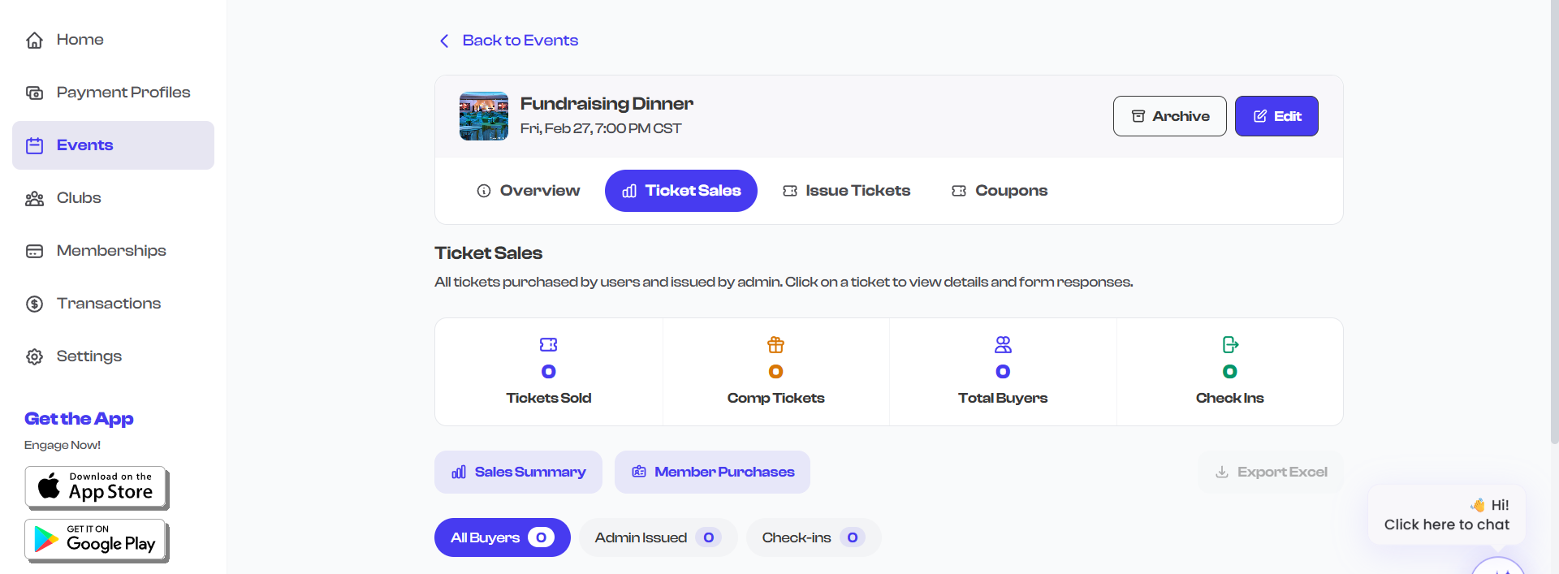This screenshot has height=574, width=1559.
Task: Click the Home house icon in sidebar
Action: click(x=34, y=40)
